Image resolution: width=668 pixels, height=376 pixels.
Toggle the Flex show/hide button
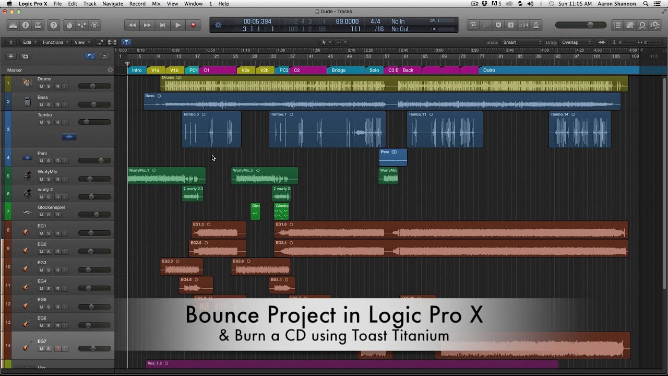pyautogui.click(x=111, y=42)
